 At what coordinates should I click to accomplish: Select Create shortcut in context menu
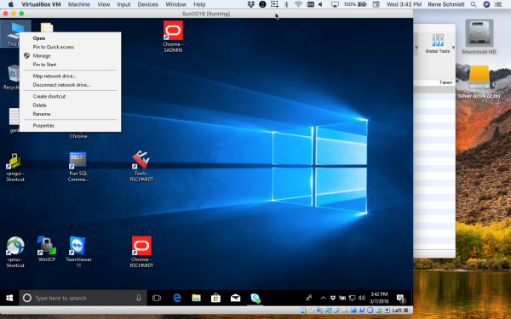(49, 96)
